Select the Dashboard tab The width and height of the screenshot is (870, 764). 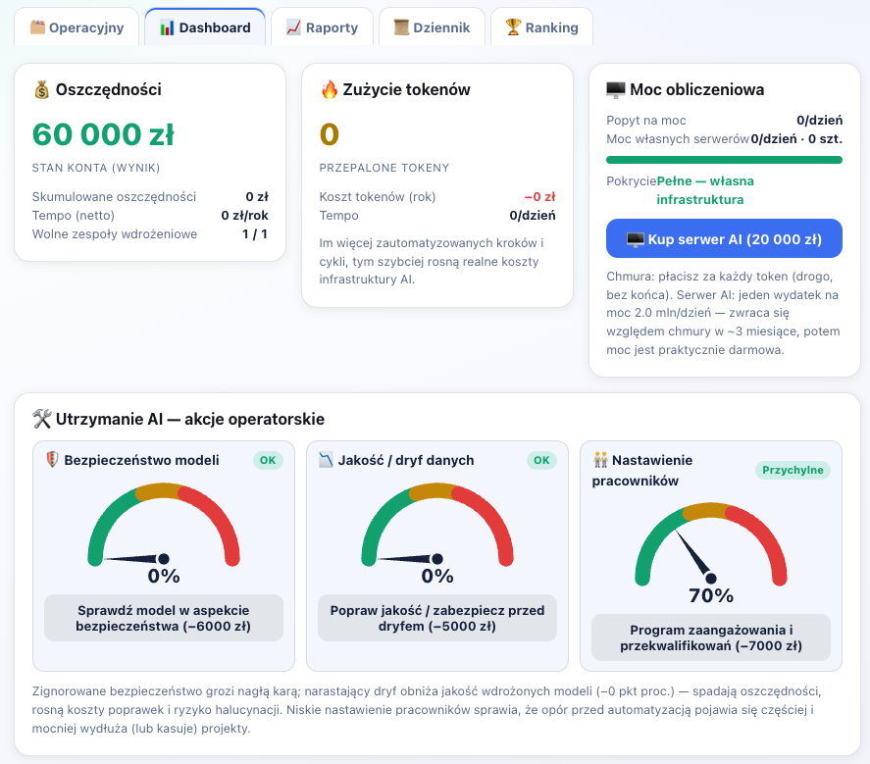coord(205,26)
